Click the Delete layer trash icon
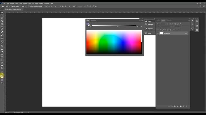Screen dimensions: 206x115 coord(186,106)
